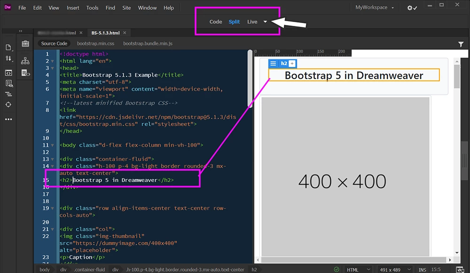
Task: Click the Dreamweaver Dw logo icon
Action: [8, 8]
